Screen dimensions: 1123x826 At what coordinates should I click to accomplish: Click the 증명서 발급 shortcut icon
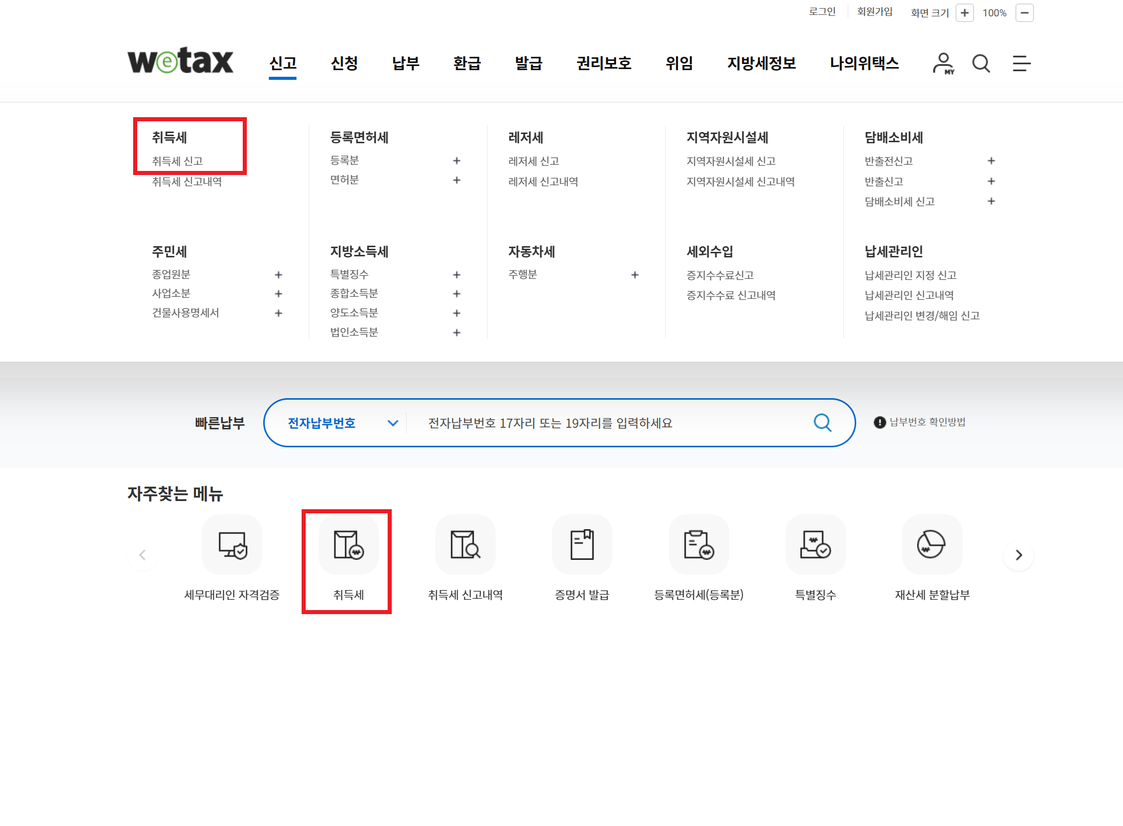pyautogui.click(x=582, y=545)
